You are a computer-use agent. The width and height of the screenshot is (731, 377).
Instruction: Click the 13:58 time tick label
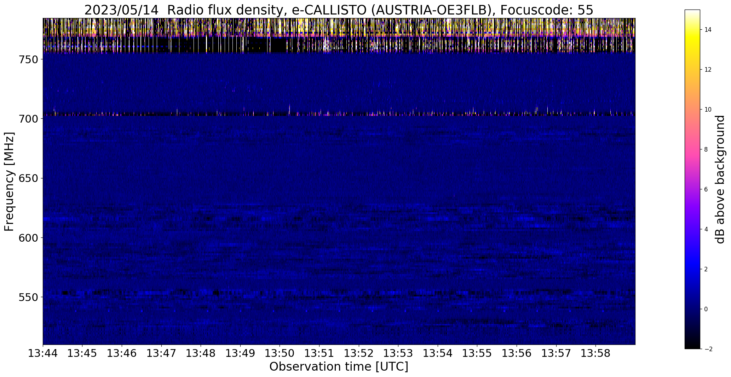point(596,353)
